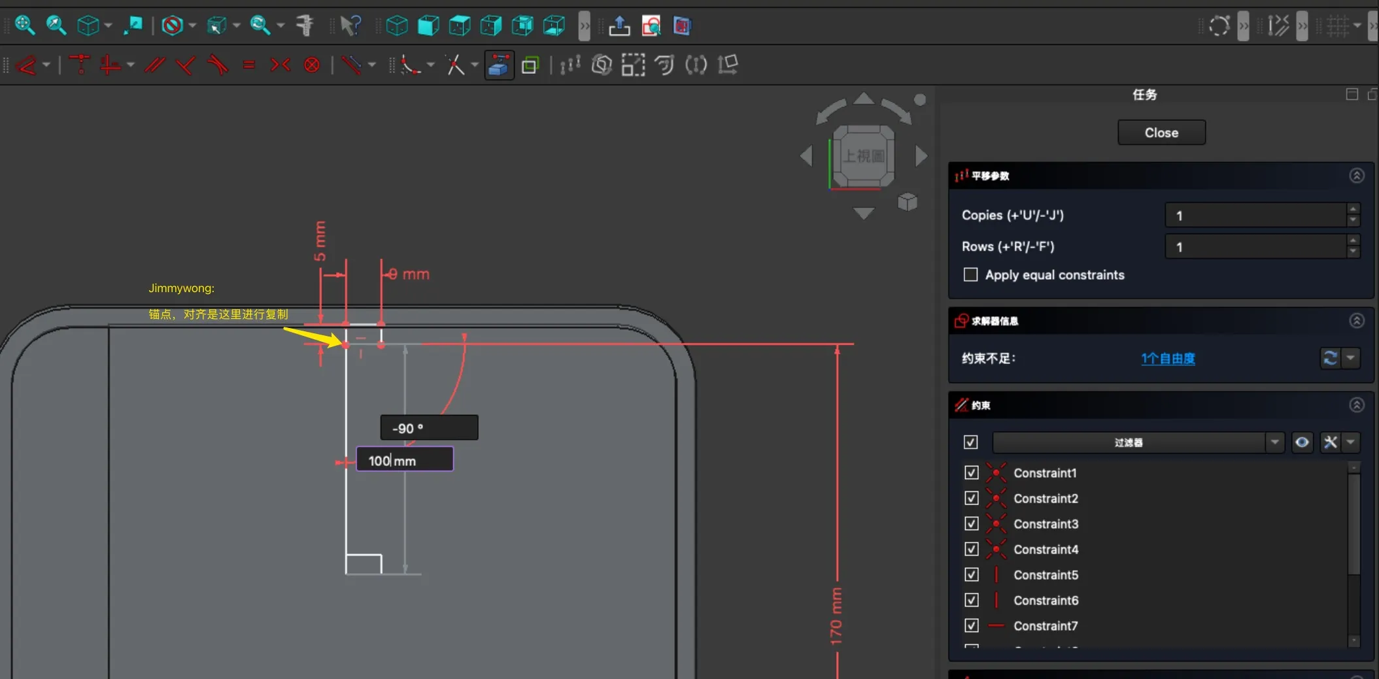The width and height of the screenshot is (1379, 679).
Task: Apply the block constraint tool
Action: pyautogui.click(x=312, y=65)
